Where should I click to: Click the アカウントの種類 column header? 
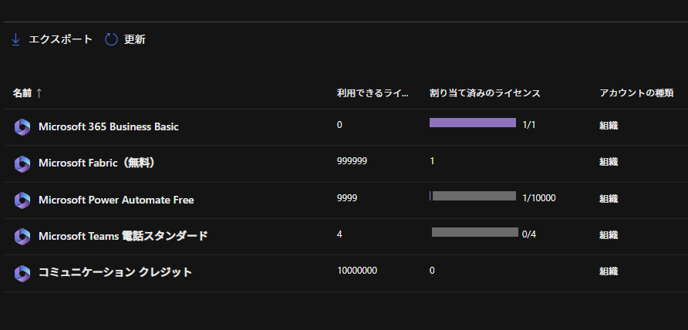(636, 93)
